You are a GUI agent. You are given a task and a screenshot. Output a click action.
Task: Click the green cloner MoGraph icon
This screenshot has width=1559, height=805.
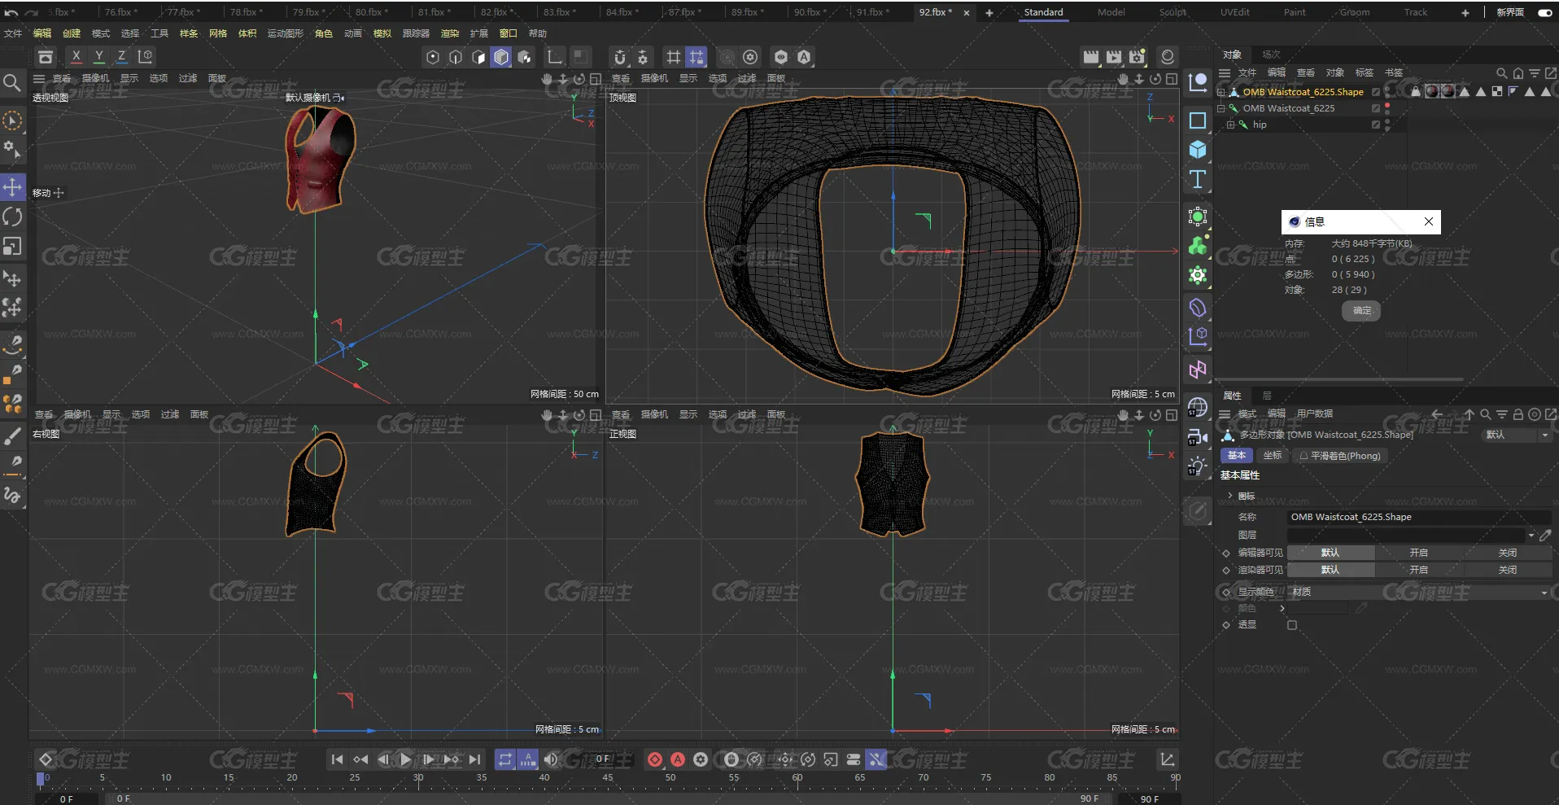coord(1198,246)
